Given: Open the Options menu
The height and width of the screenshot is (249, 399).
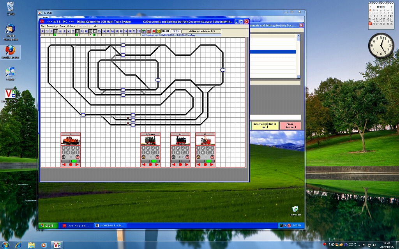Looking at the screenshot, I should [x=71, y=26].
